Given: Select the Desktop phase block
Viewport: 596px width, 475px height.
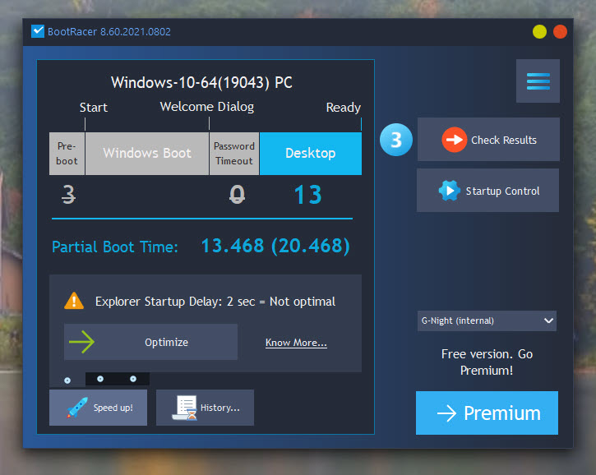Looking at the screenshot, I should coord(311,154).
